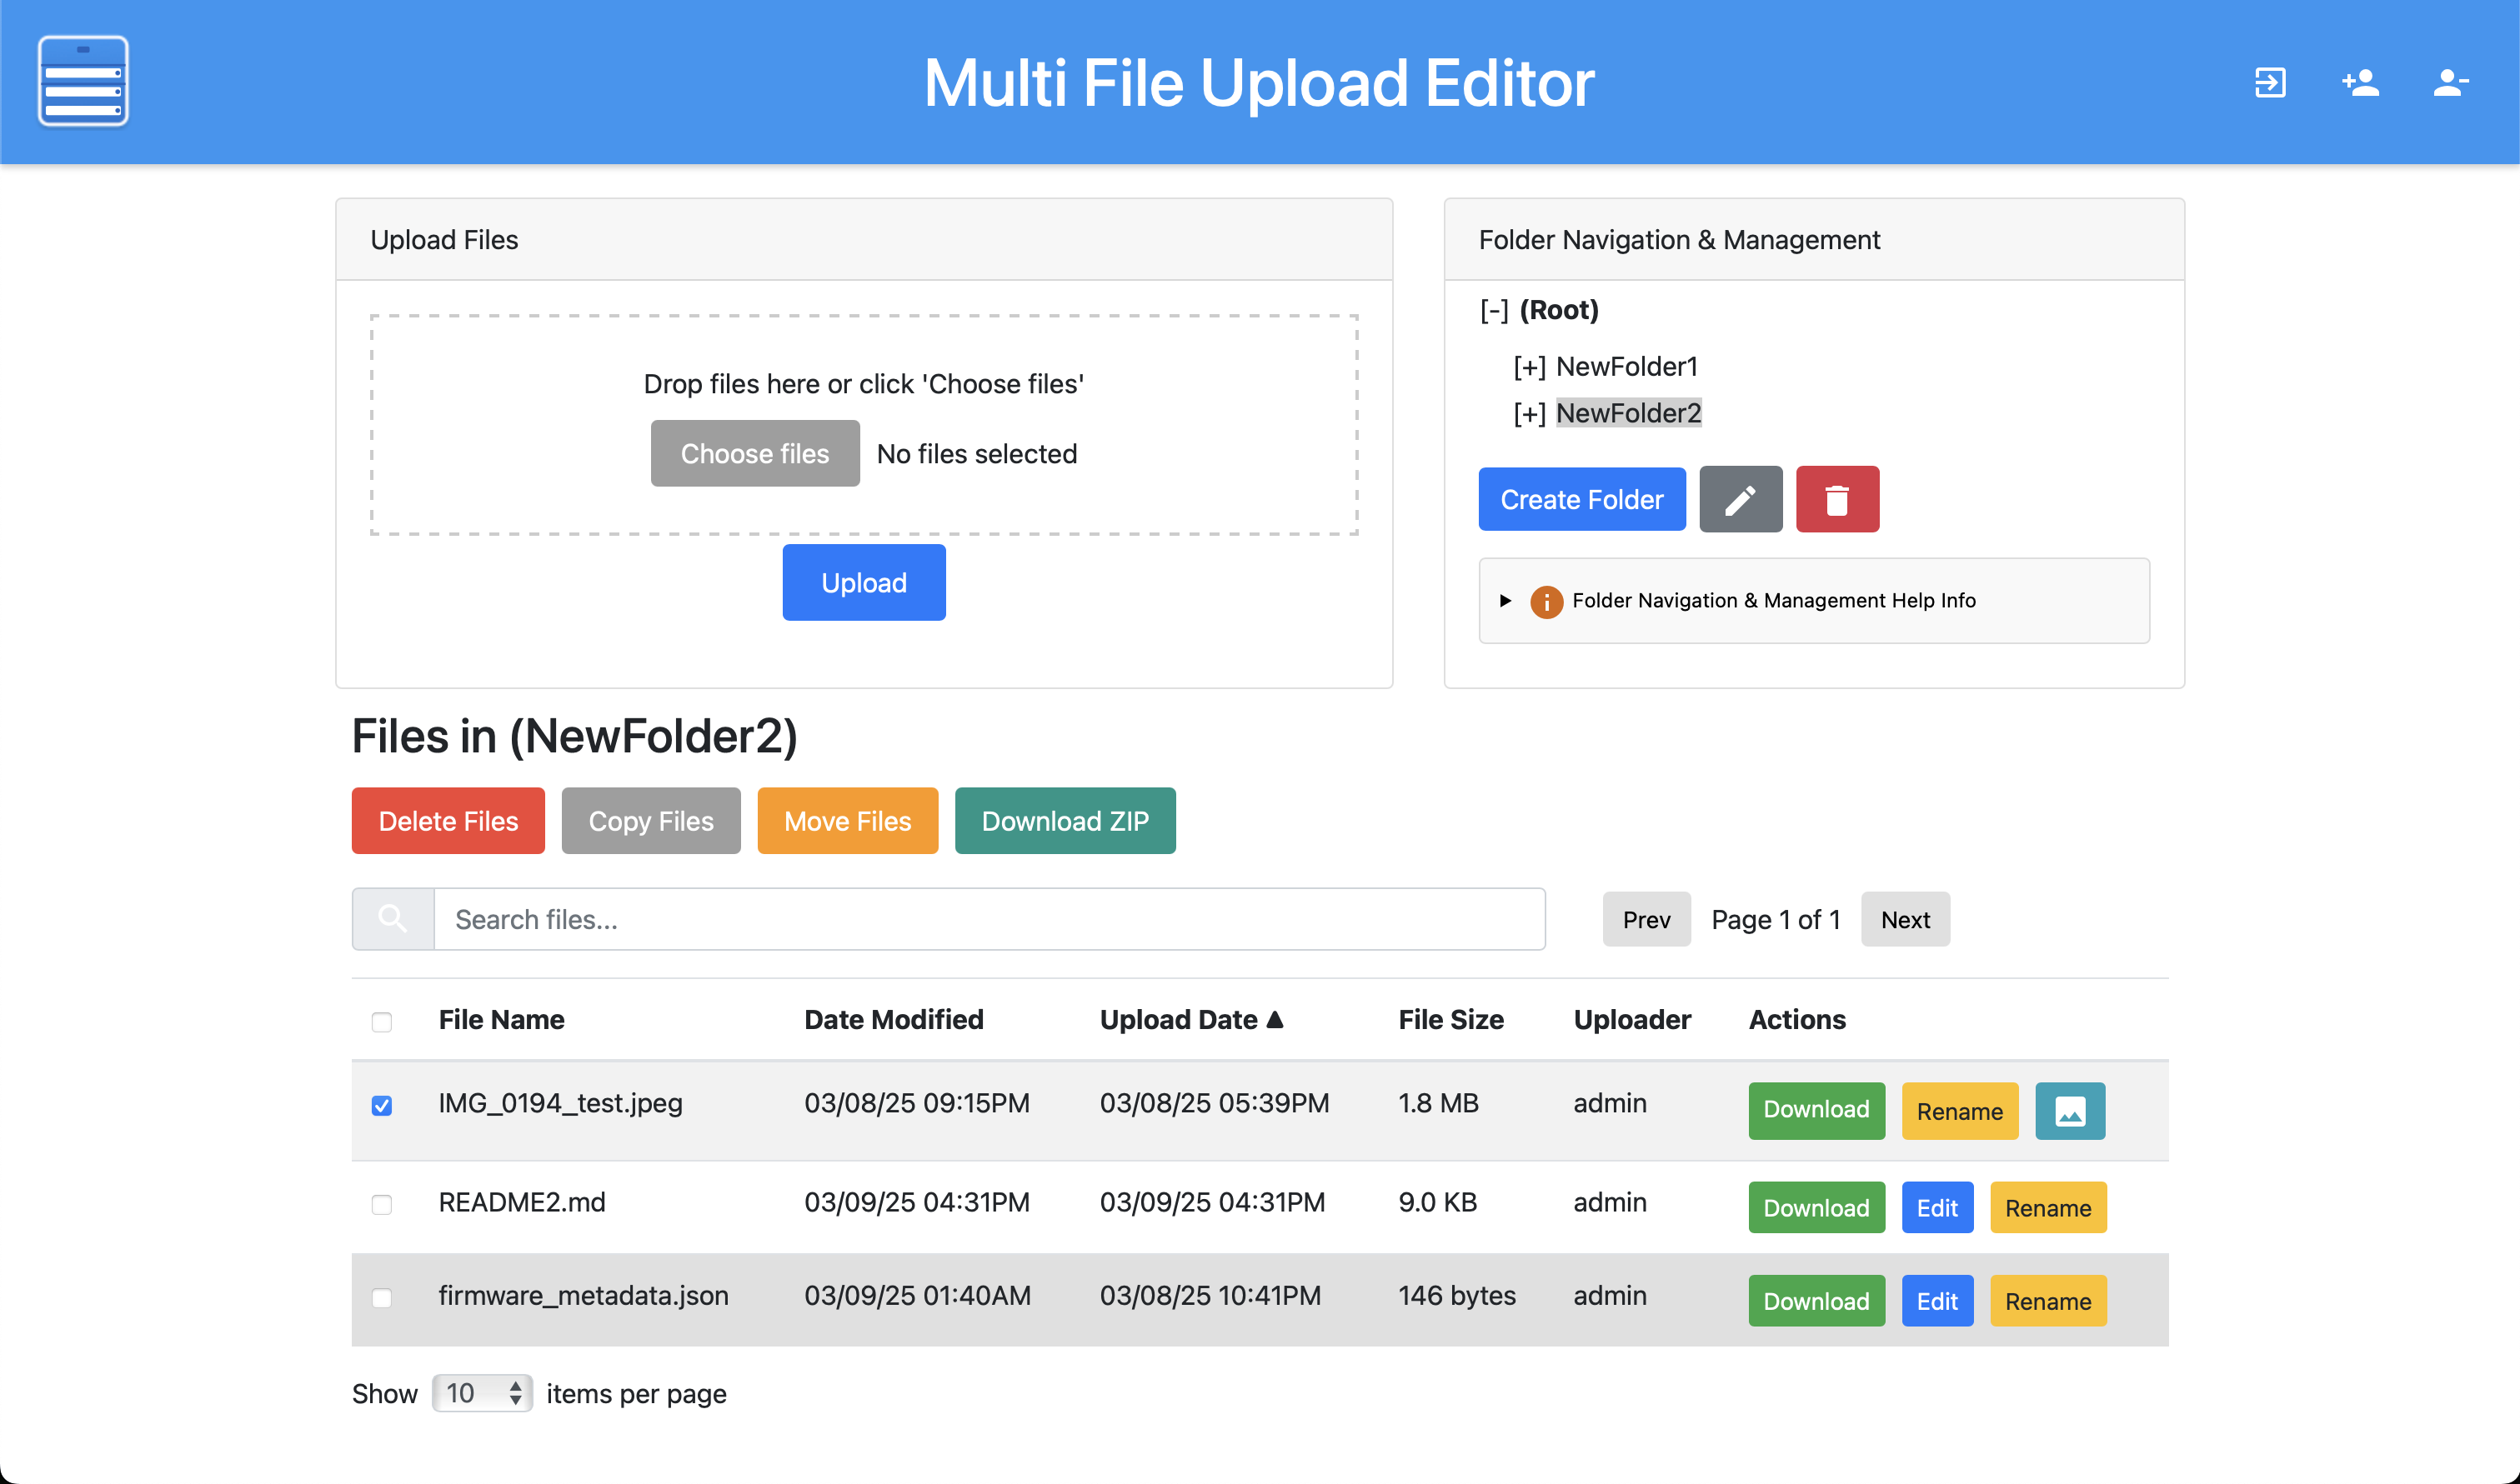Click the pencil rename folder icon
The image size is (2520, 1484).
[1740, 499]
